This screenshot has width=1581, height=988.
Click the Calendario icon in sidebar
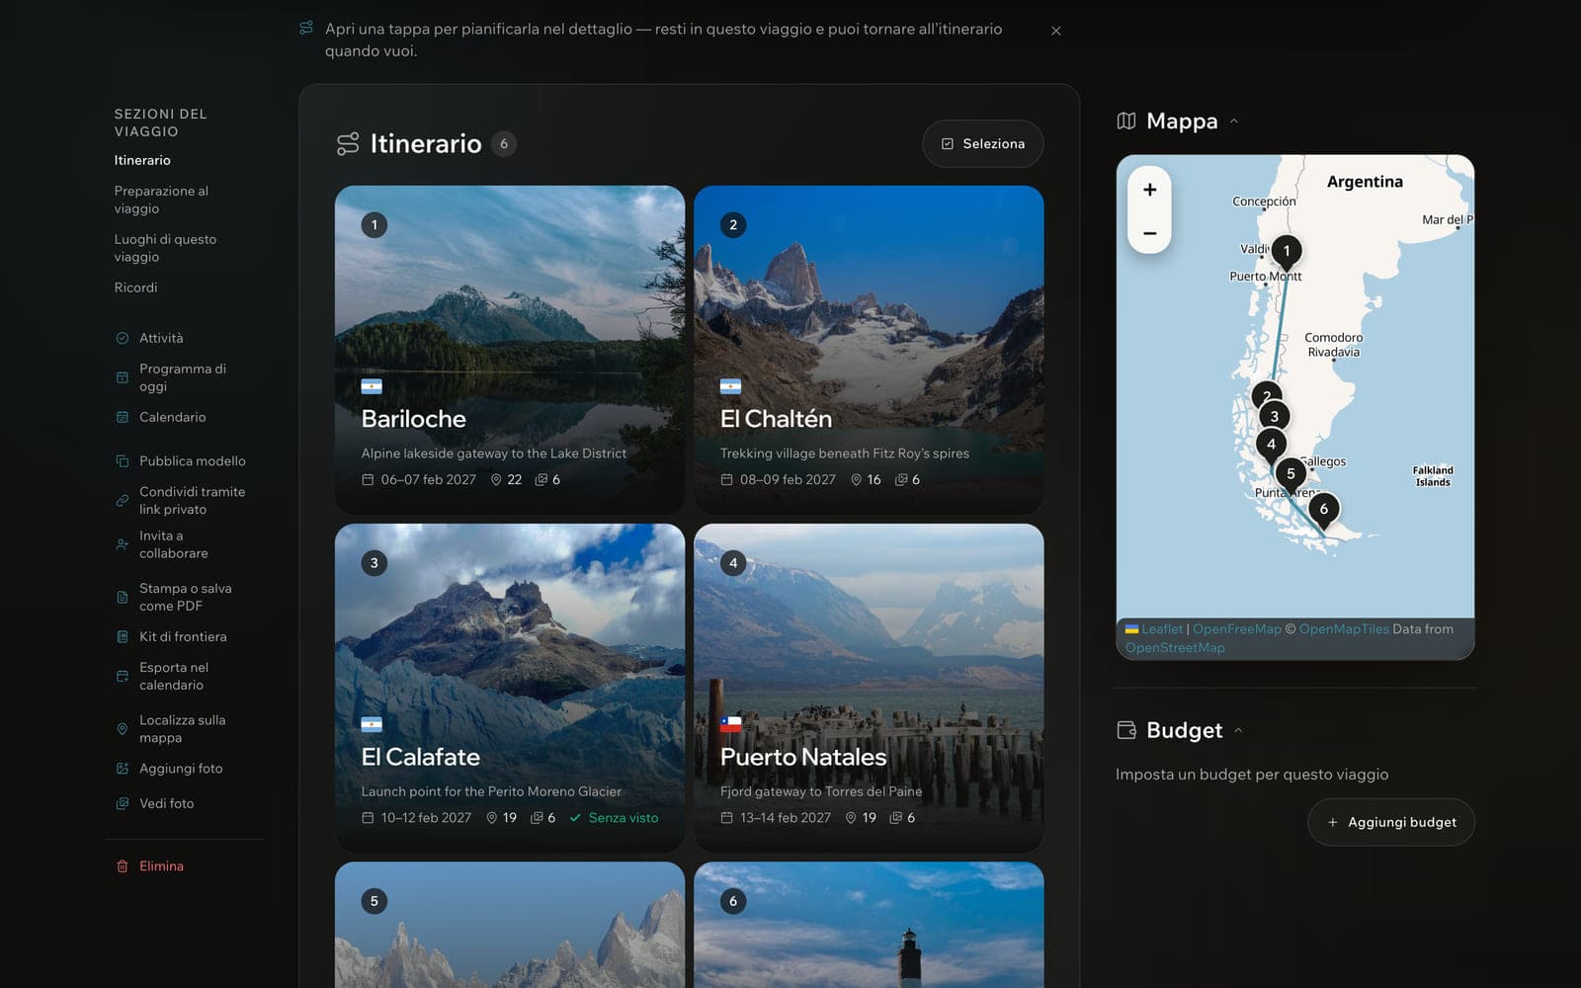tap(123, 417)
